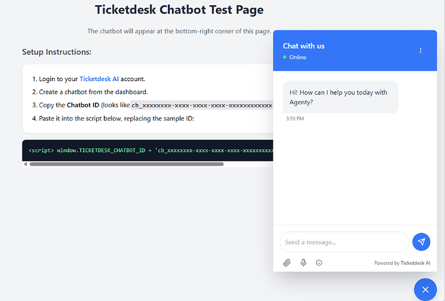
Task: Click the bot greeting message bubble
Action: (341, 97)
